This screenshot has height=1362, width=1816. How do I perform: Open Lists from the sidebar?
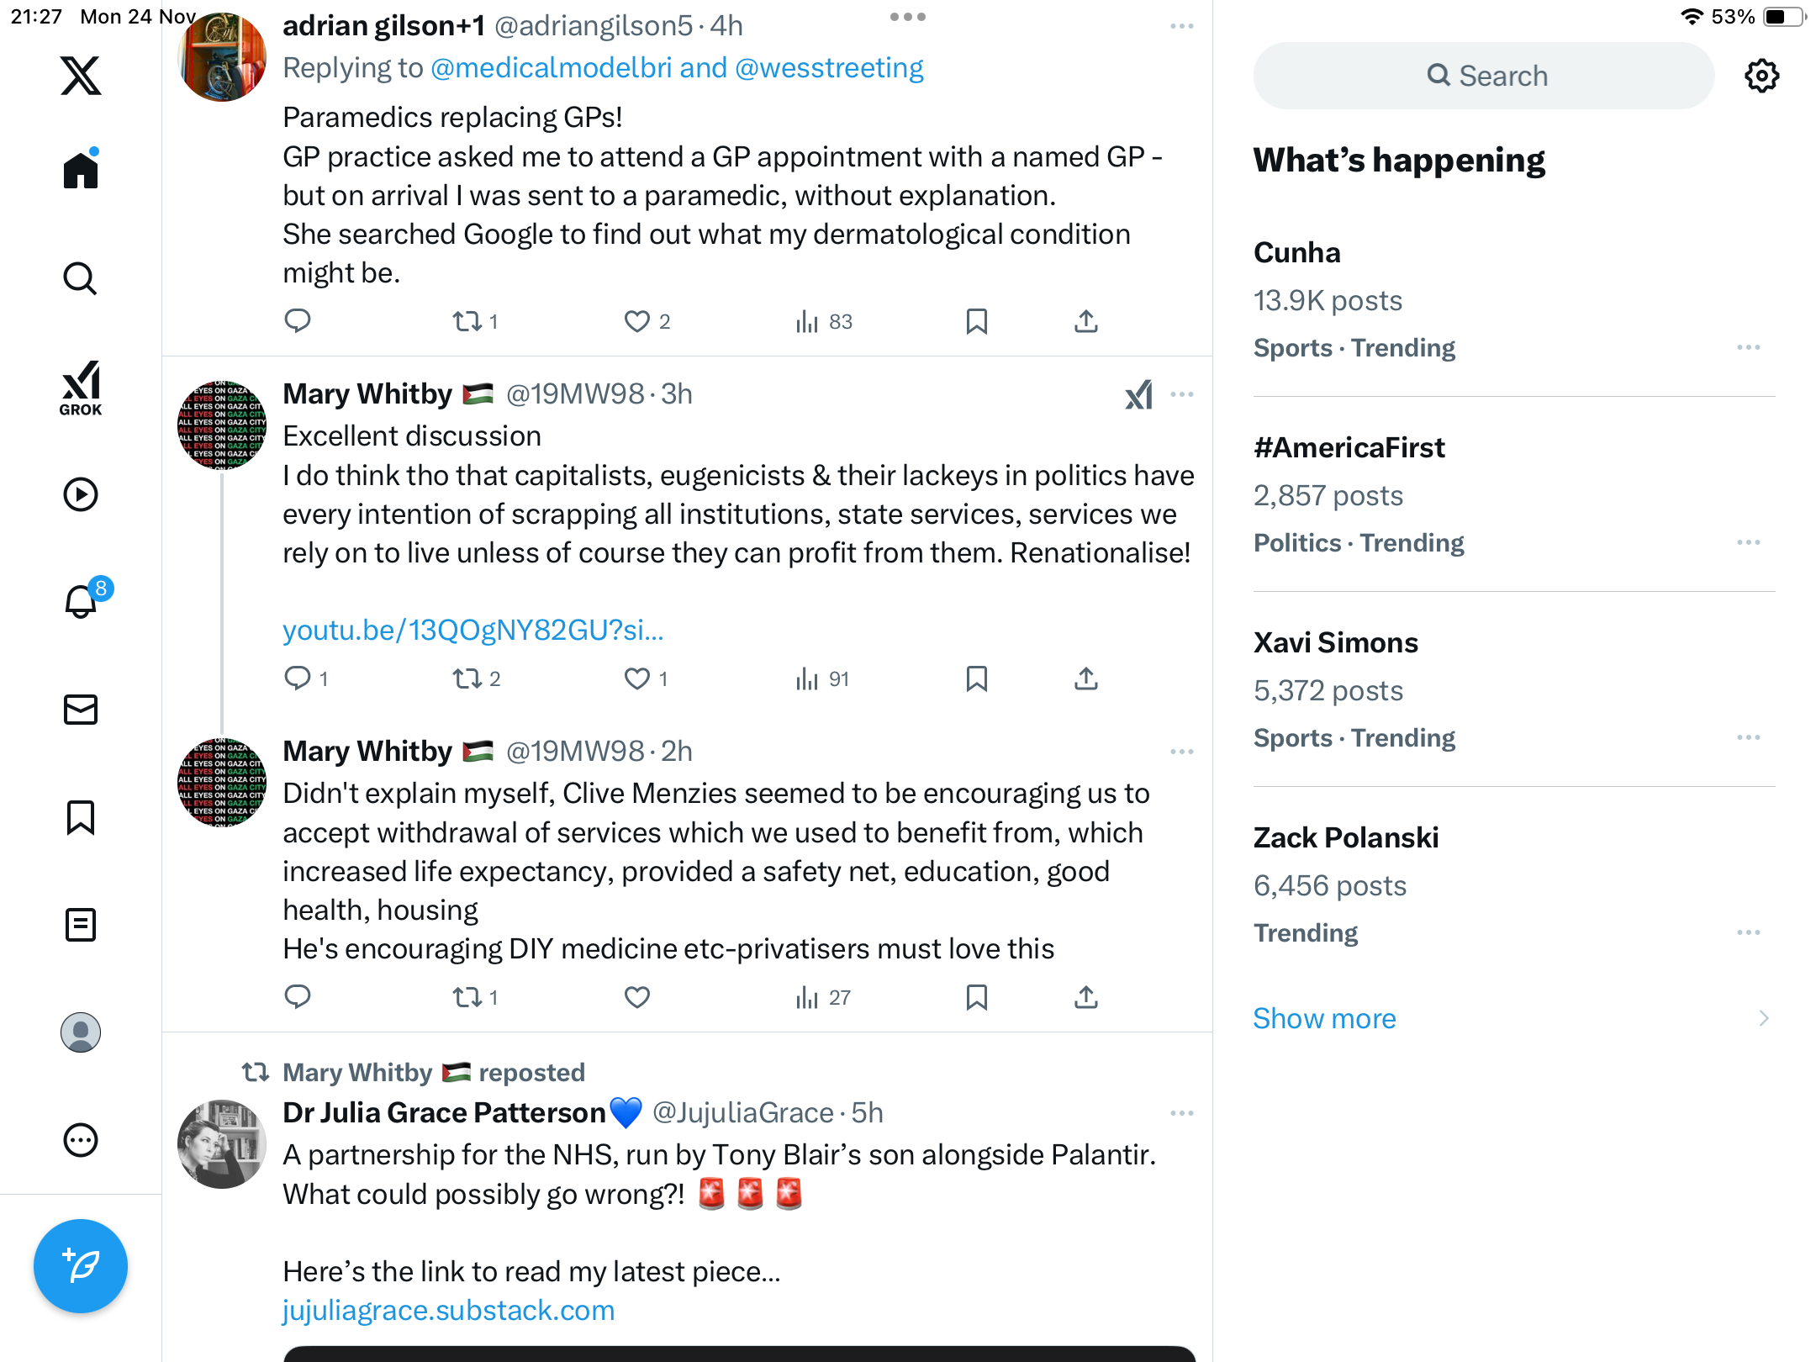81,925
